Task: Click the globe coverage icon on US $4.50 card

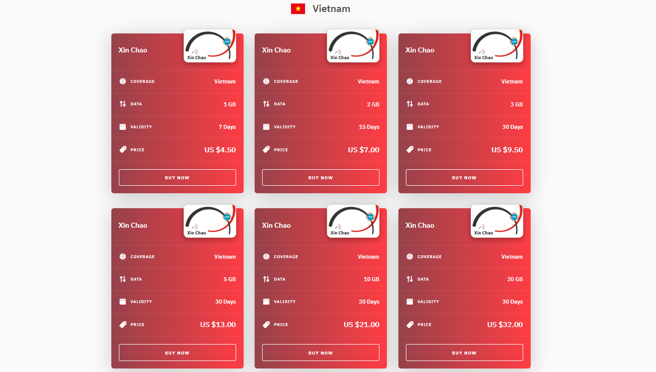Action: click(123, 81)
